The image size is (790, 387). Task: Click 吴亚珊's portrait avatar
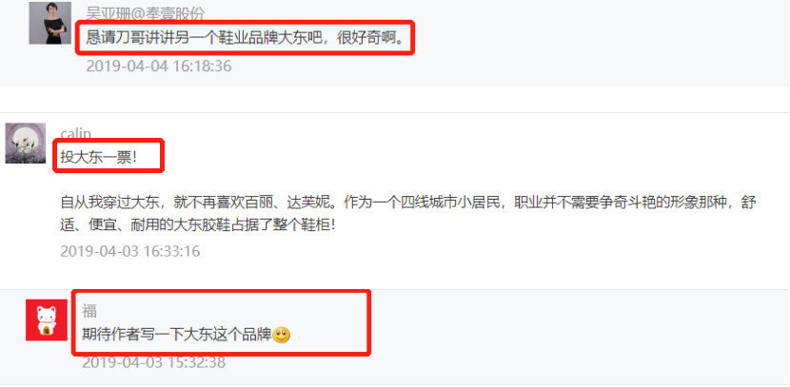[49, 23]
